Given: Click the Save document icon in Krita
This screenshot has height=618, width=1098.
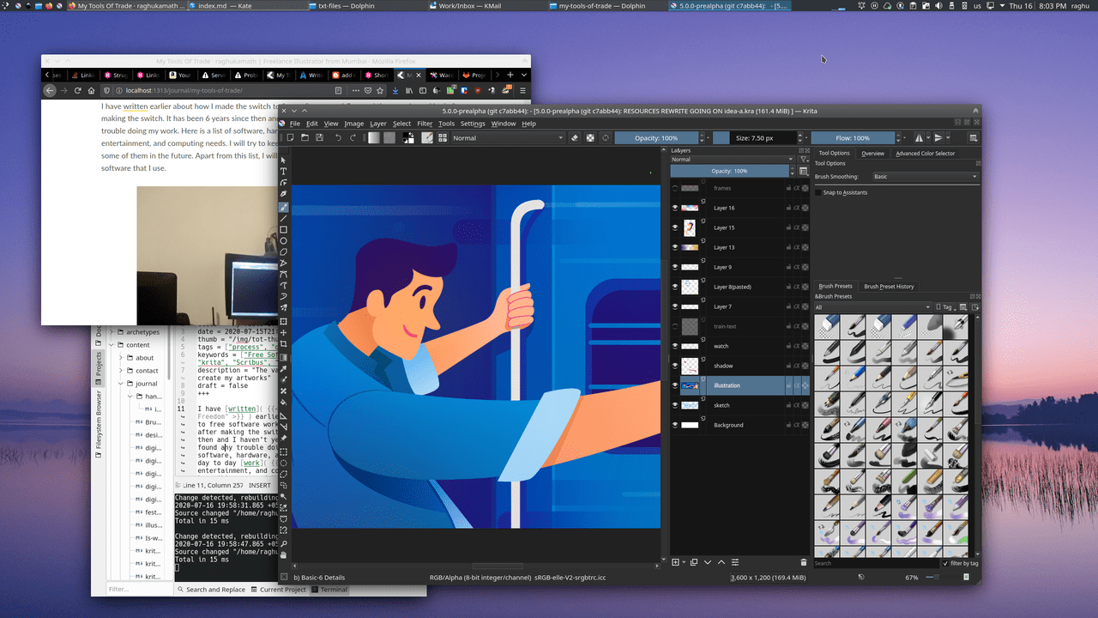Looking at the screenshot, I should click(317, 137).
